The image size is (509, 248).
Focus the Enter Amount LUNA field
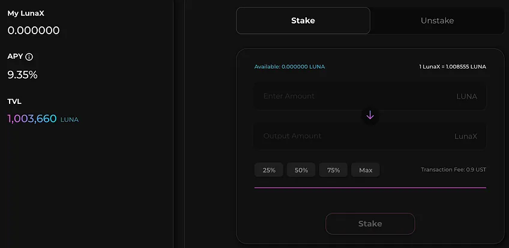(x=370, y=96)
